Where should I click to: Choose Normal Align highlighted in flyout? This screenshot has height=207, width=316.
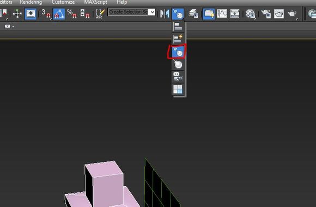178,52
